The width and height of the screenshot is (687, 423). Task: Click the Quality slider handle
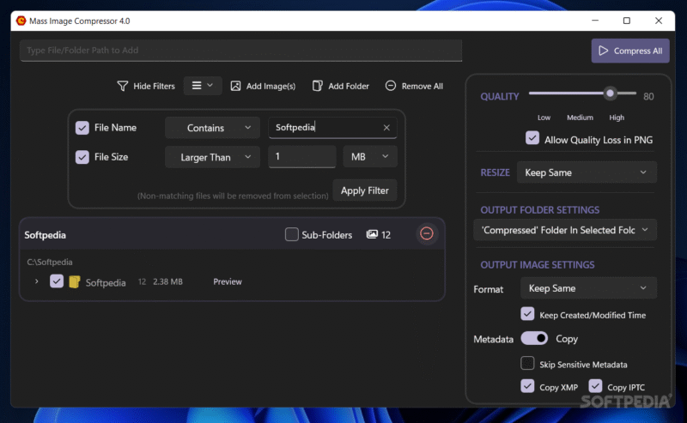click(x=610, y=93)
